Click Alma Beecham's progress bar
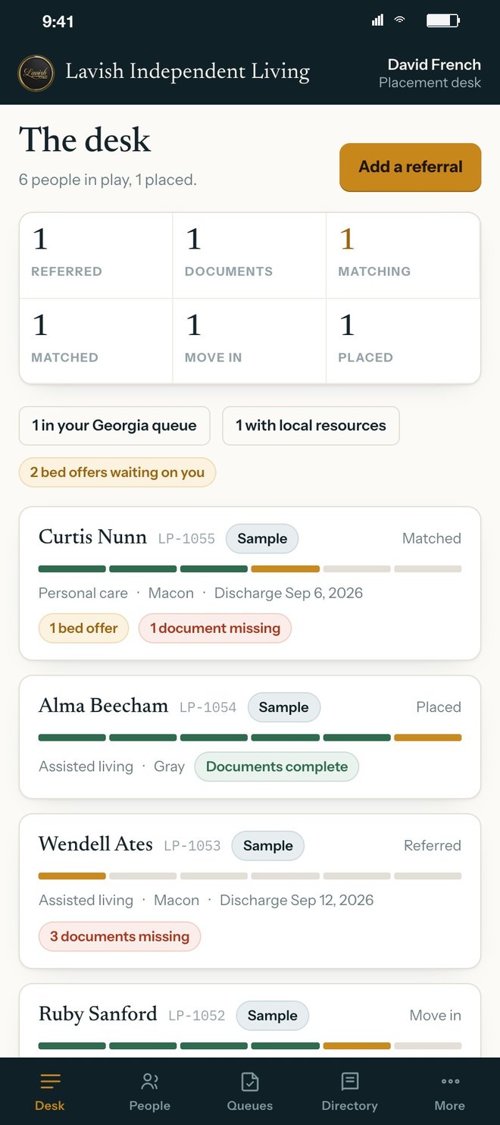Image resolution: width=500 pixels, height=1125 pixels. [250, 738]
